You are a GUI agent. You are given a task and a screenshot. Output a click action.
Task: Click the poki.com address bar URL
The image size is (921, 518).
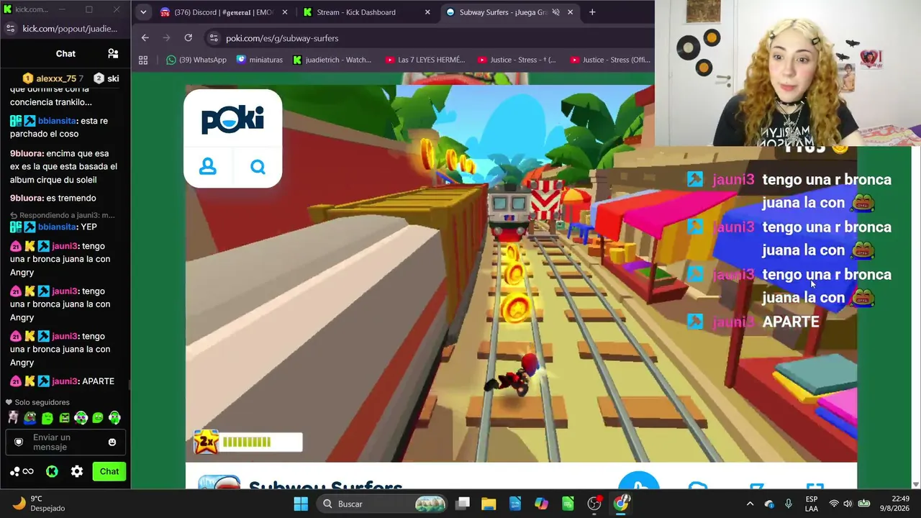click(282, 38)
